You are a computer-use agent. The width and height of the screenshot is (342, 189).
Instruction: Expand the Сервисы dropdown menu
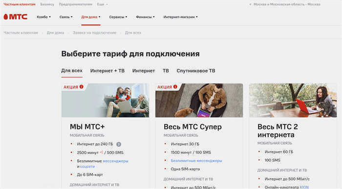(x=118, y=17)
